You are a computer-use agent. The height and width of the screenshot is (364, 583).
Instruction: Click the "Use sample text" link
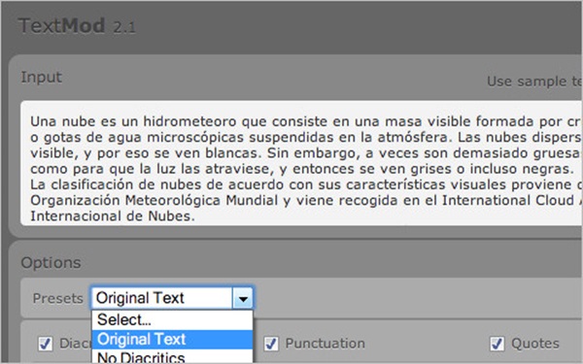click(x=534, y=81)
